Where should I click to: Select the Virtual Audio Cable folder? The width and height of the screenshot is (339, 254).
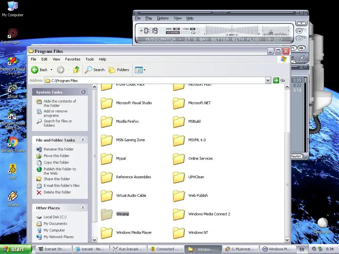click(123, 195)
